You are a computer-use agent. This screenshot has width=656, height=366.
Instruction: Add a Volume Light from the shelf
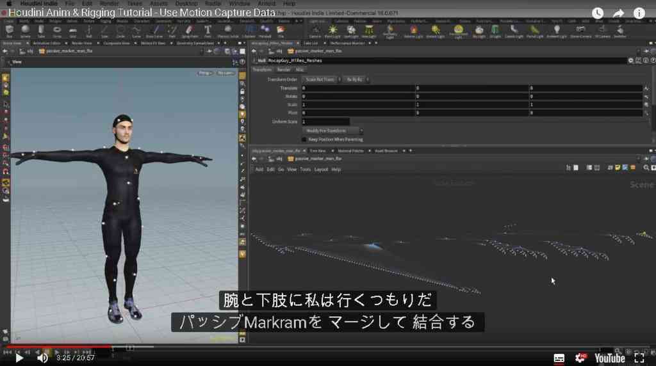[413, 31]
